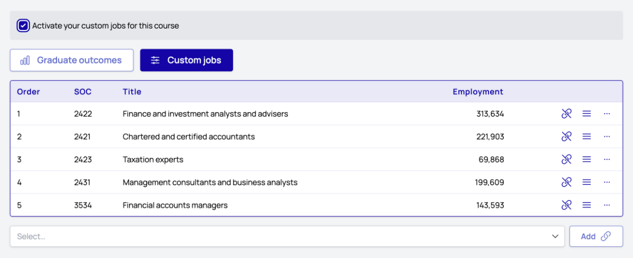Screen dimensions: 633x258
Task: Select the Custom jobs tab
Action: [186, 60]
